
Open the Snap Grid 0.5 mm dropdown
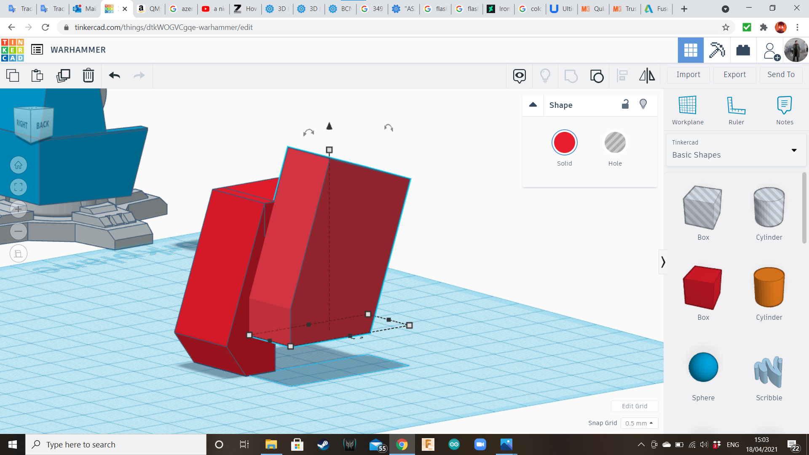click(x=639, y=423)
